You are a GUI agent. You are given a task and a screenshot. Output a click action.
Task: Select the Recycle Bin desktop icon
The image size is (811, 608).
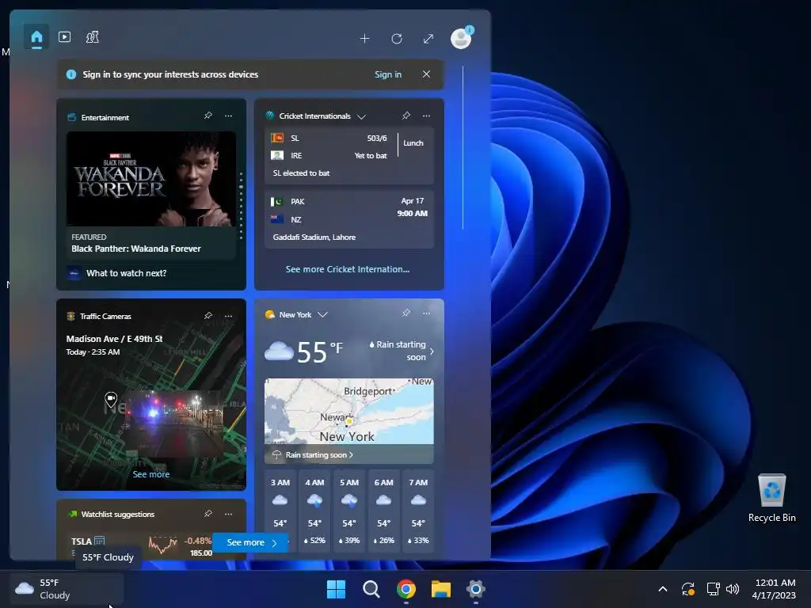tap(771, 498)
